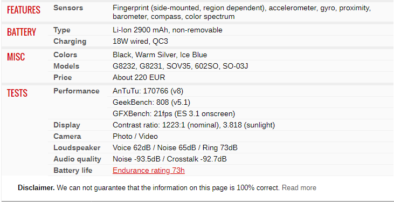Open the Battery life label
394x202 pixels.
tap(73, 171)
